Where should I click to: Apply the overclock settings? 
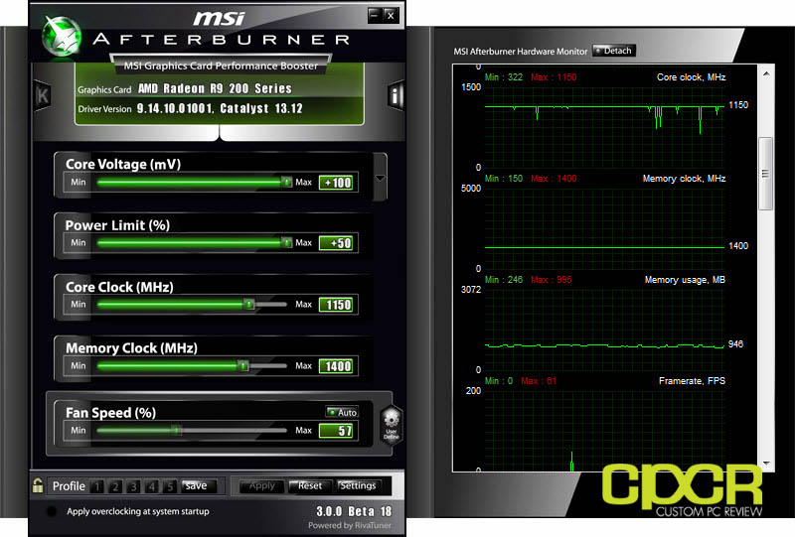(261, 485)
